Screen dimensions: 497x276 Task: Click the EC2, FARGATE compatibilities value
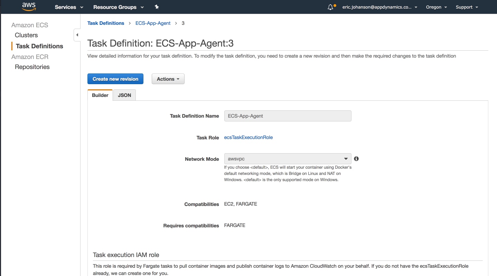[x=241, y=204]
